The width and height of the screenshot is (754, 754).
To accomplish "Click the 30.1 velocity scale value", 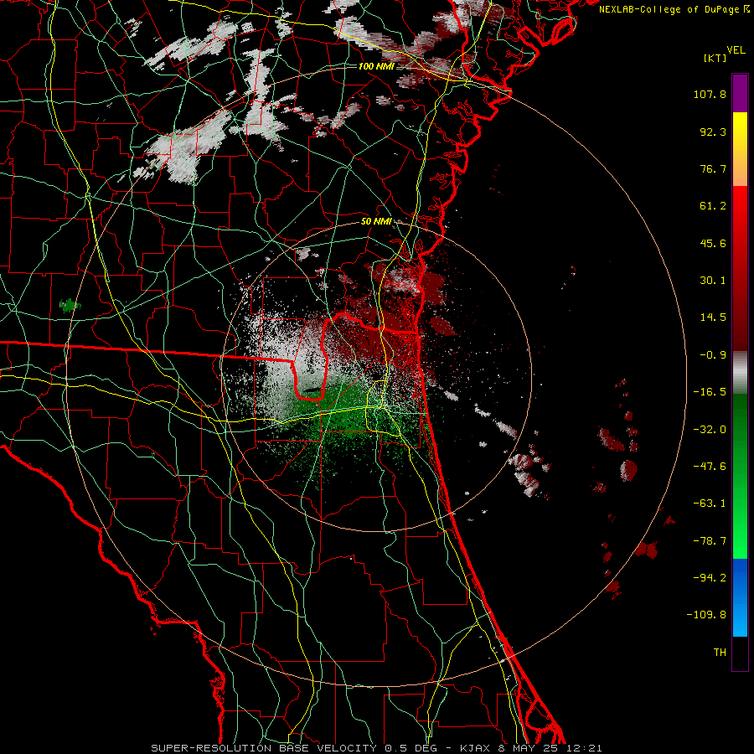I will (713, 281).
